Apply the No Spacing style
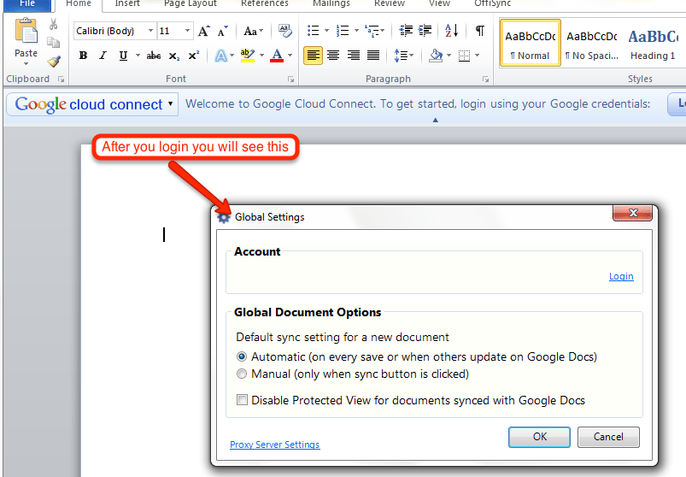Image resolution: width=686 pixels, height=477 pixels. pos(591,43)
